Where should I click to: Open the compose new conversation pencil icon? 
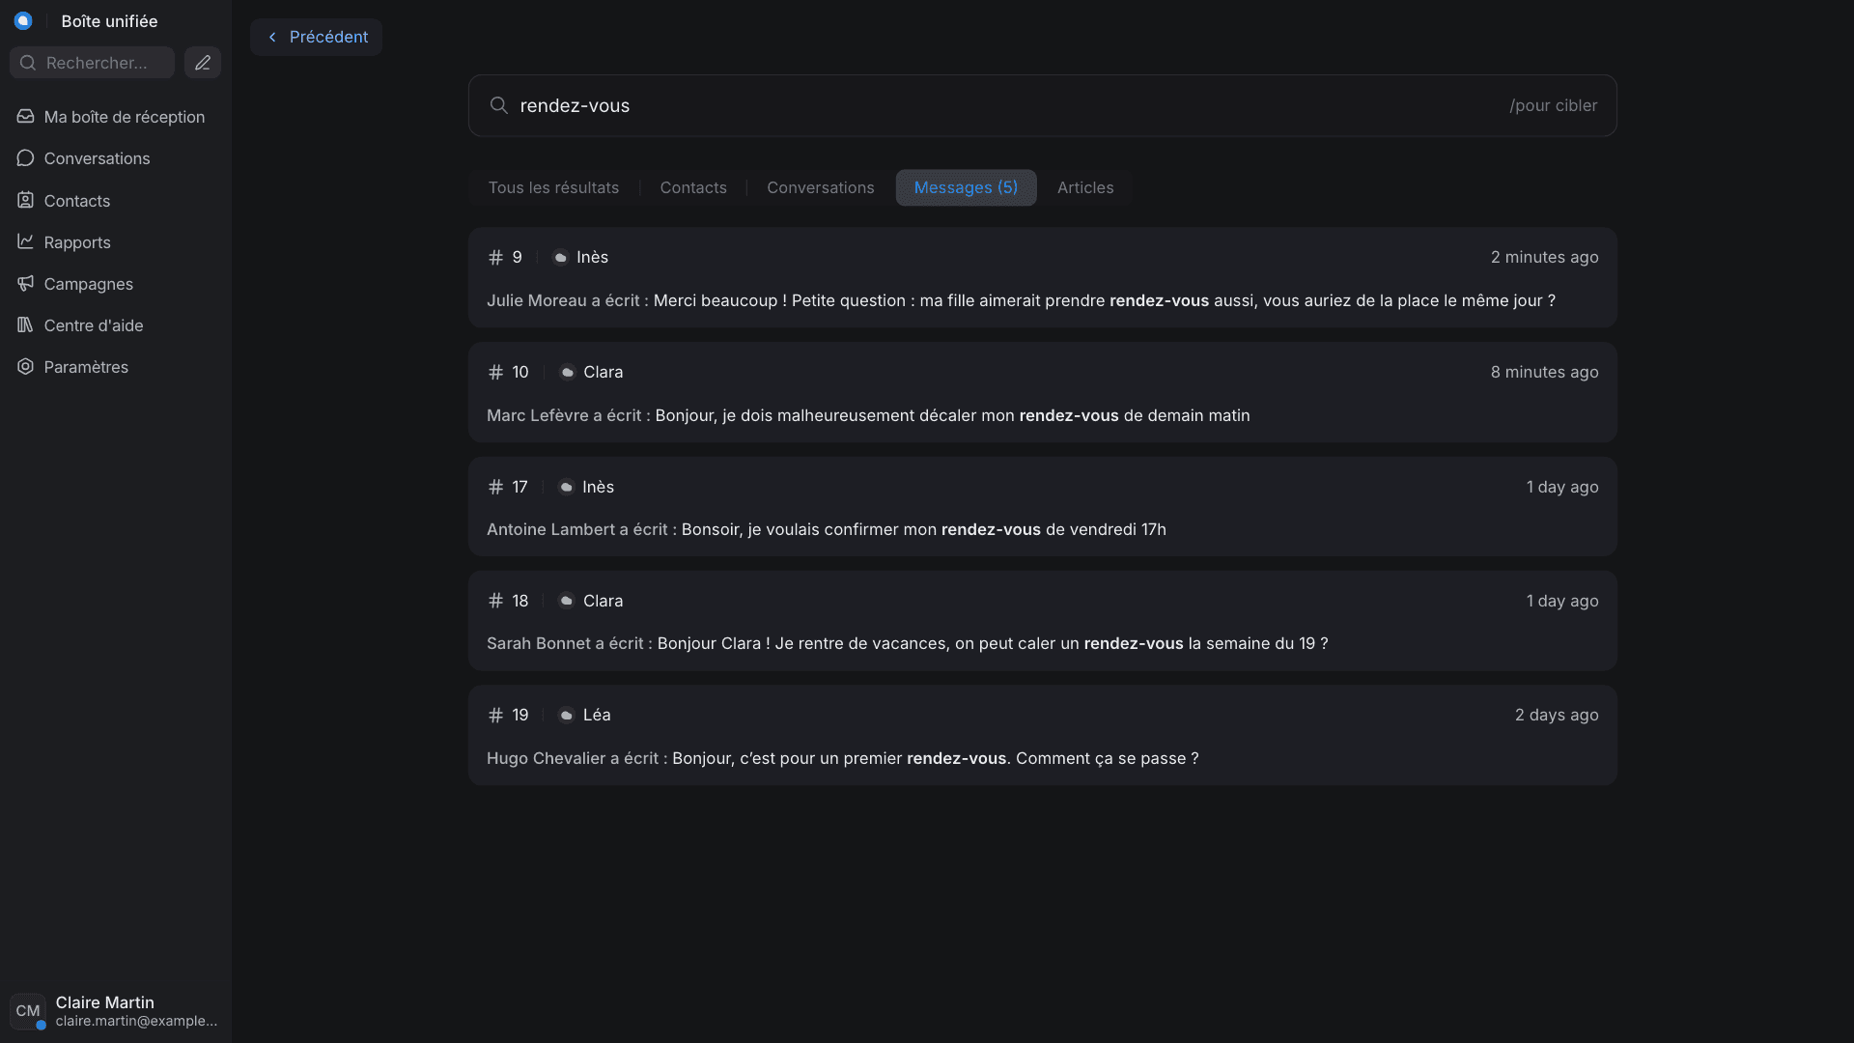[203, 63]
